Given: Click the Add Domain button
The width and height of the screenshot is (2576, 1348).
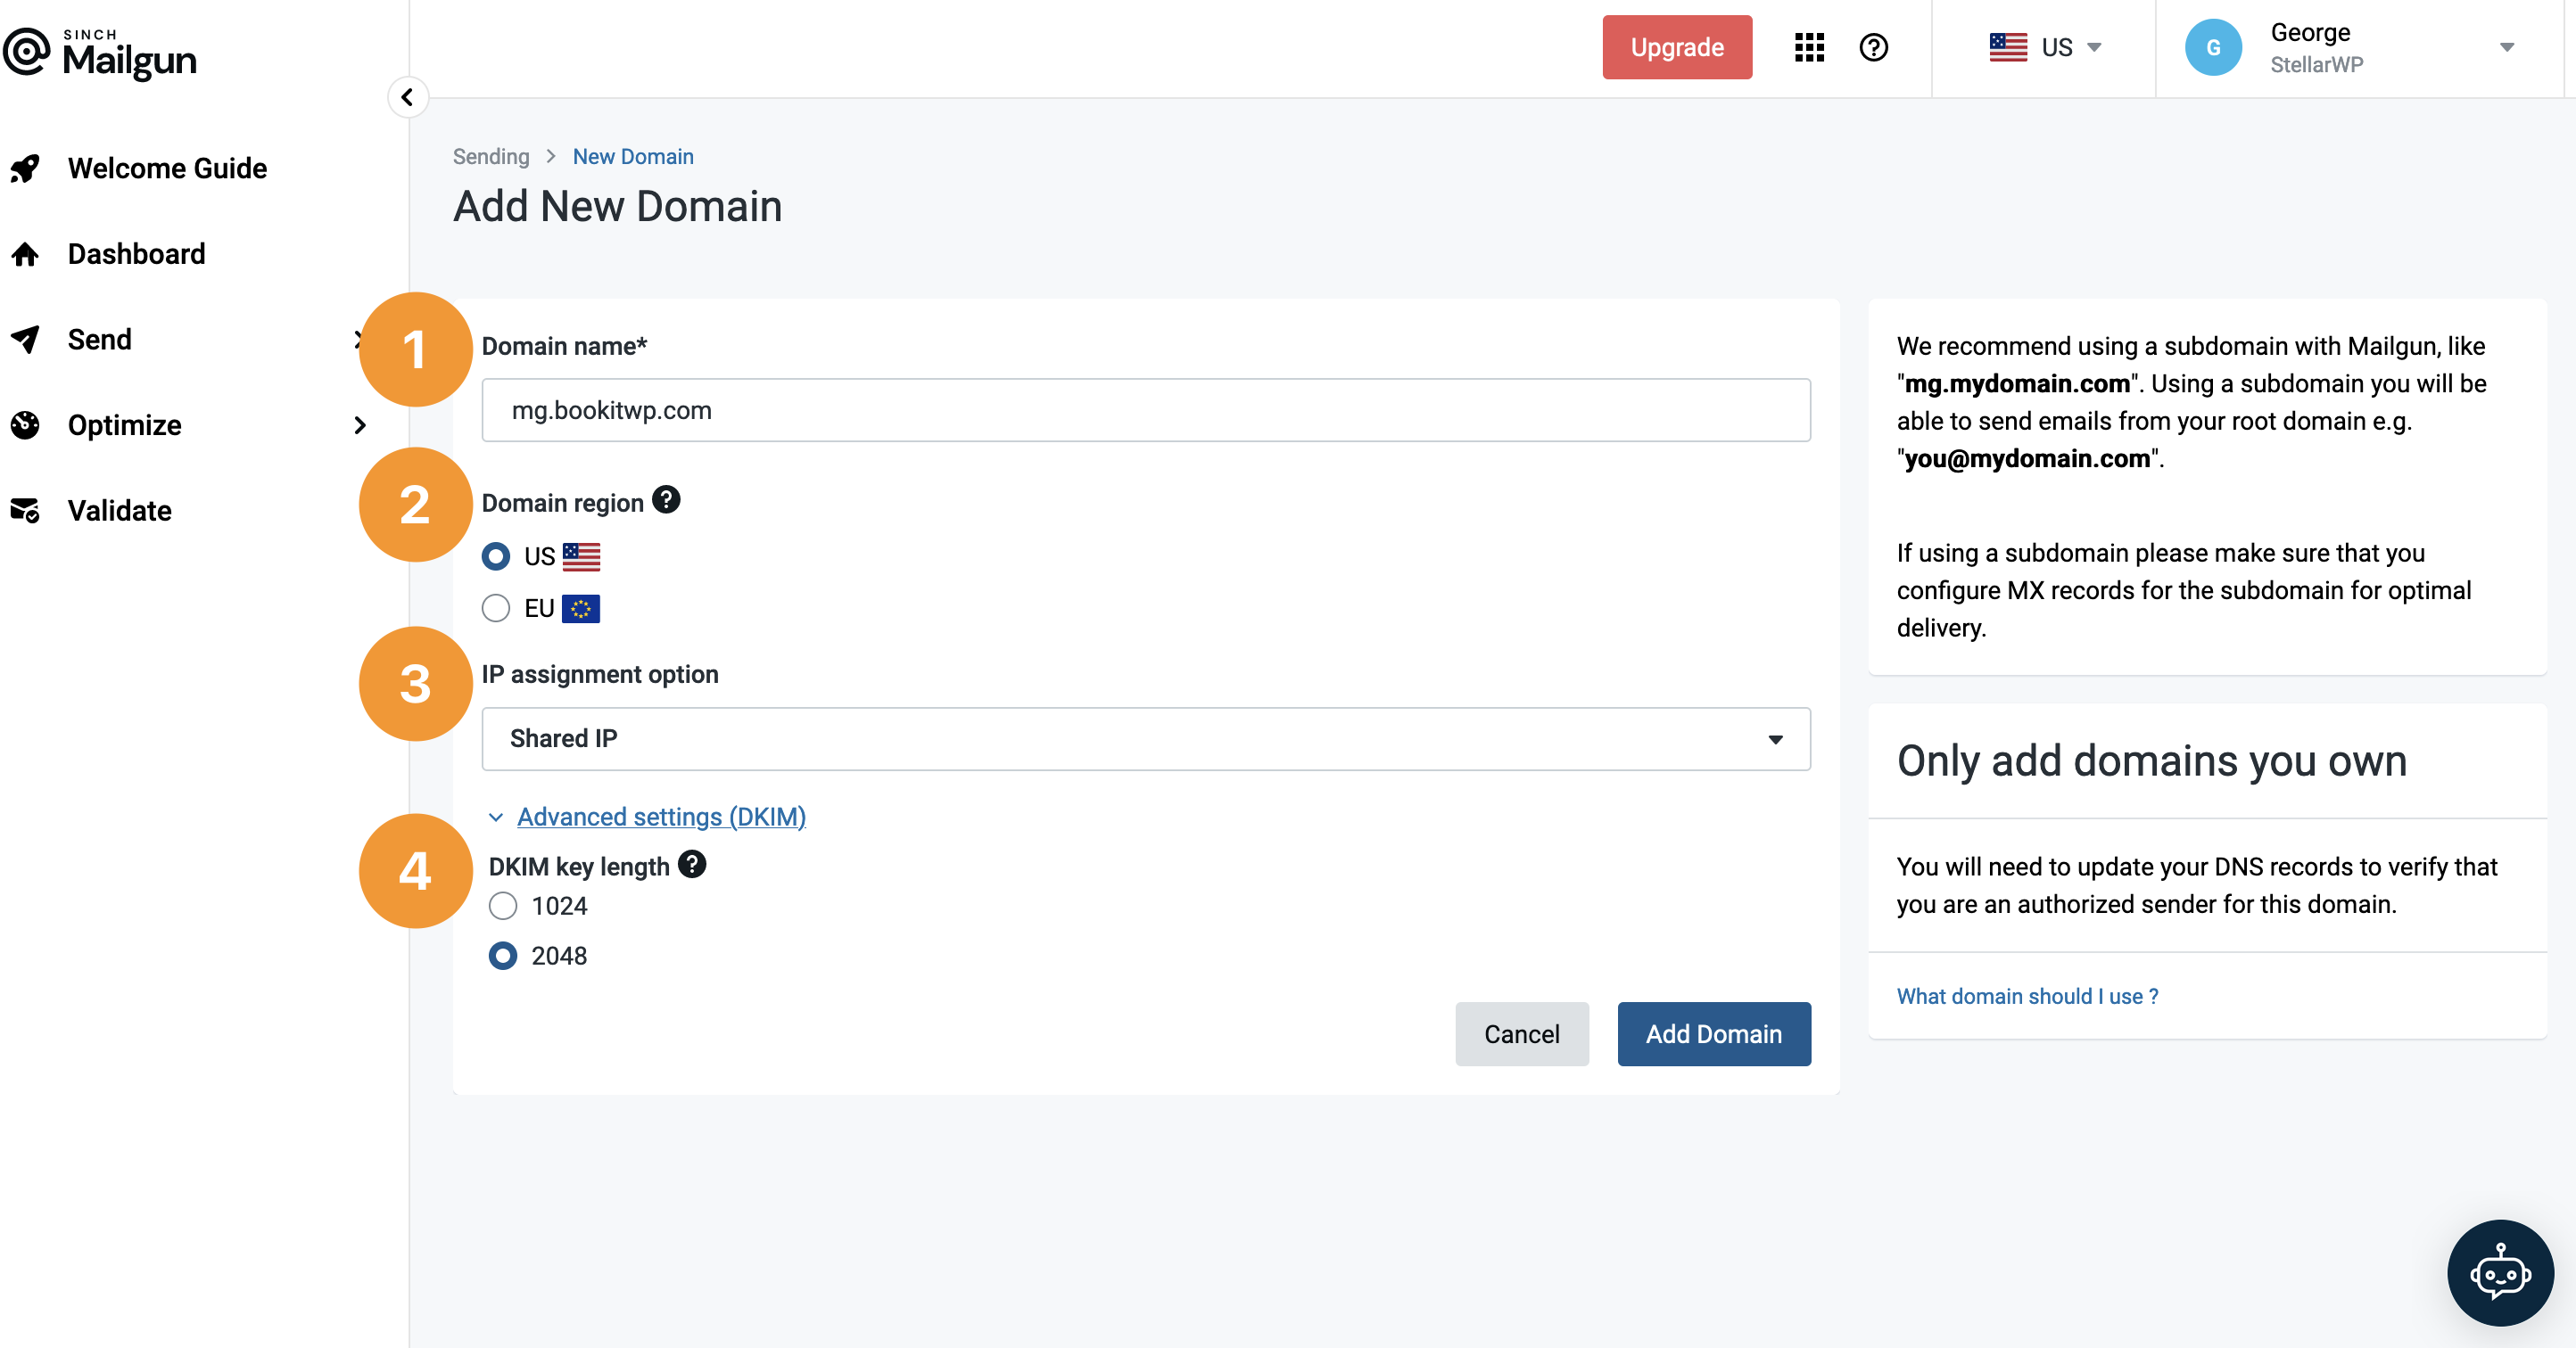Looking at the screenshot, I should 1713,1033.
